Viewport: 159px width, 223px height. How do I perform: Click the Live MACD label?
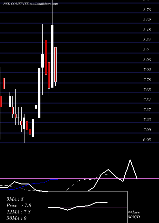[x=134, y=215]
